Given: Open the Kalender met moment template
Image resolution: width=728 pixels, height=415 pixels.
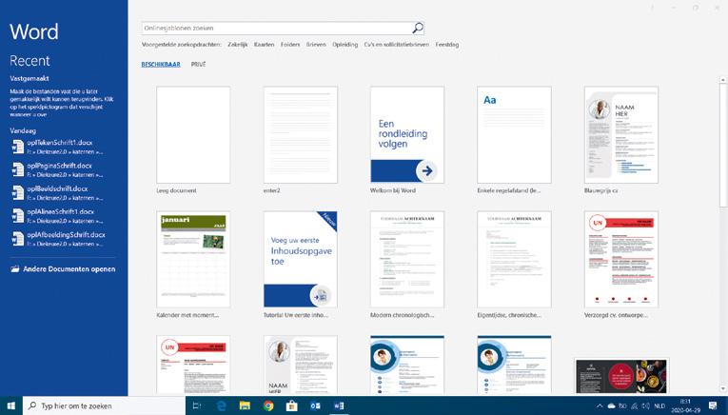Looking at the screenshot, I should pos(193,259).
